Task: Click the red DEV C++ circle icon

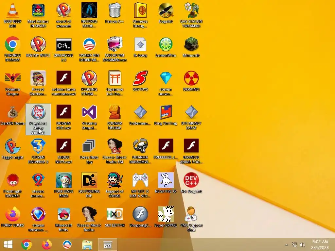Action: coord(191,180)
